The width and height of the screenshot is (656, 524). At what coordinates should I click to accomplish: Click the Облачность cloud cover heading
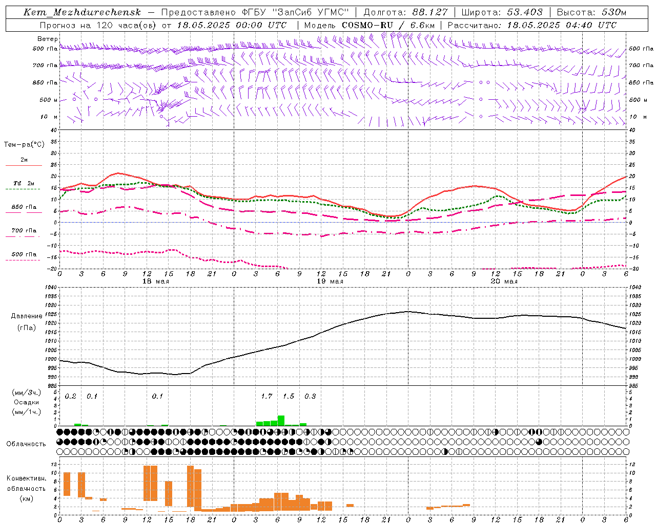(x=26, y=444)
